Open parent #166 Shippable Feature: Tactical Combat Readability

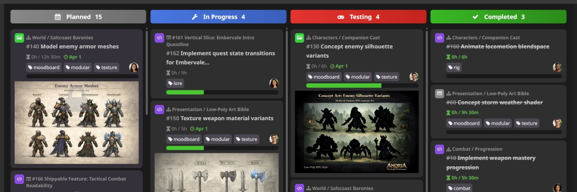click(76, 182)
